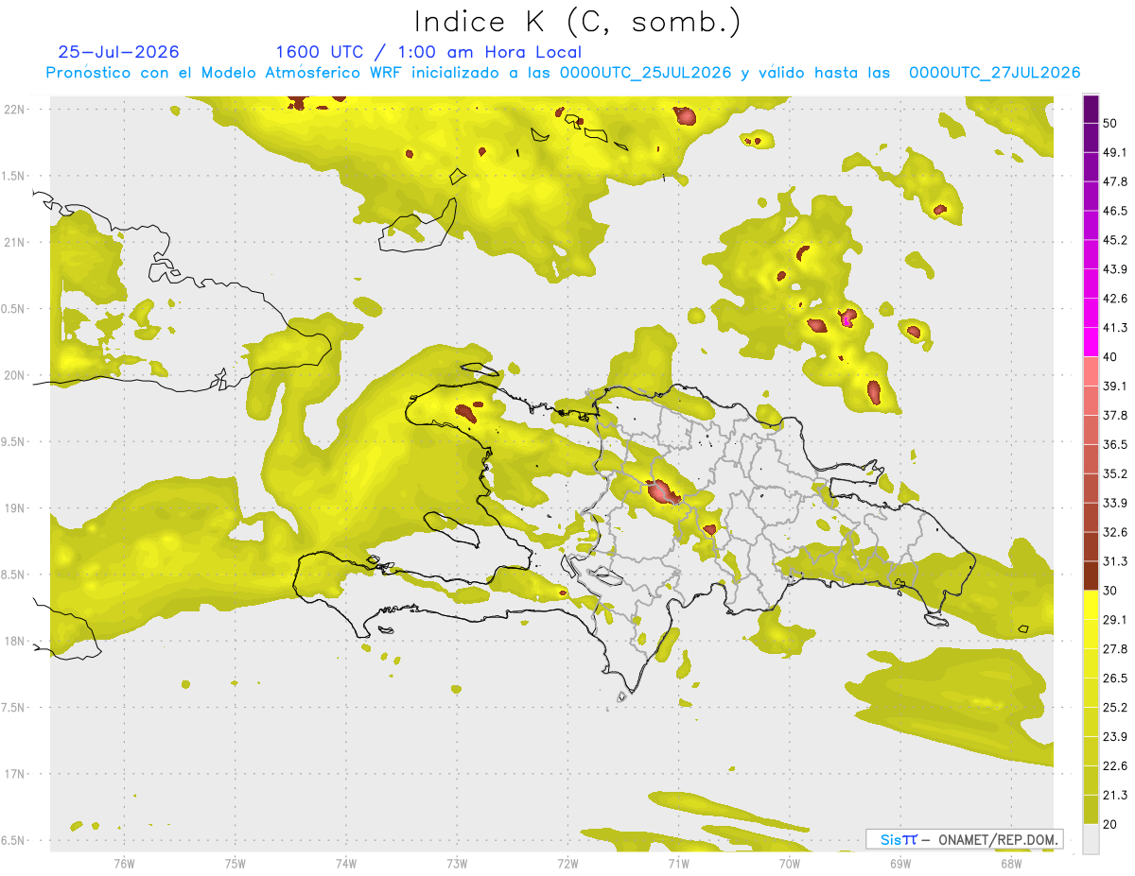Click the '49.1' color bar label
1135x876 pixels.
(x=1114, y=152)
